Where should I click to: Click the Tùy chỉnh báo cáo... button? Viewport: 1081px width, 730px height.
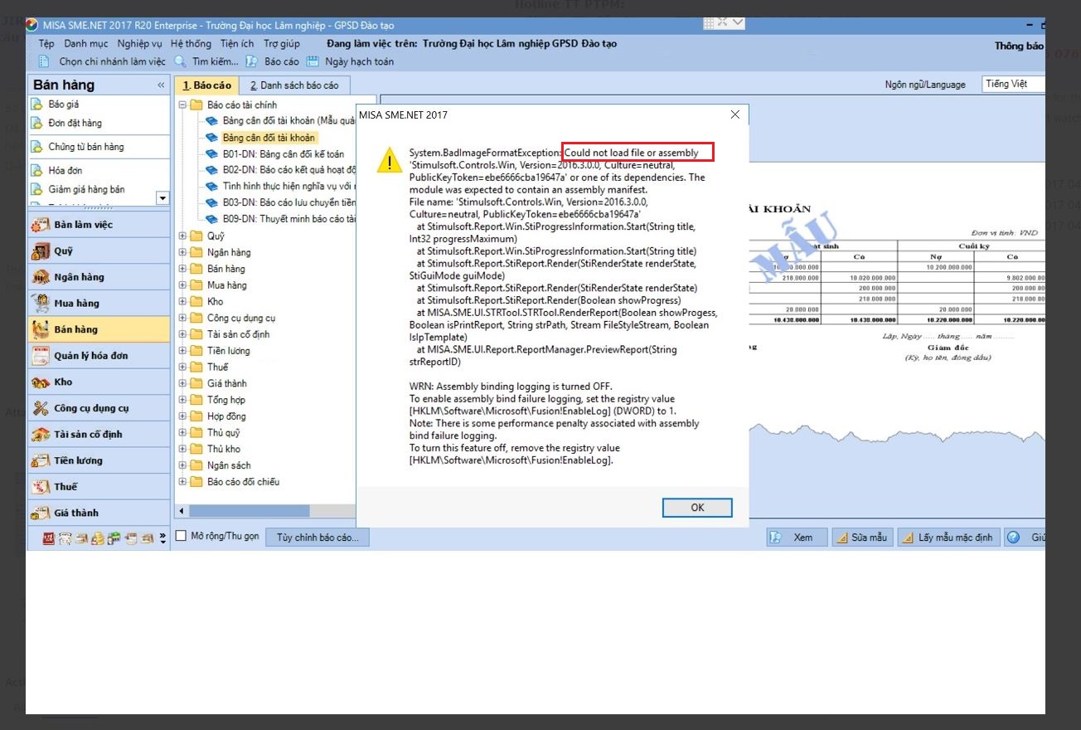pos(318,538)
